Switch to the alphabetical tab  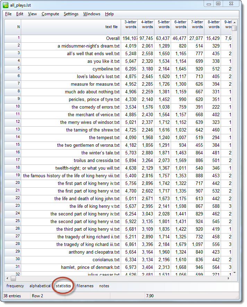coord(40,286)
